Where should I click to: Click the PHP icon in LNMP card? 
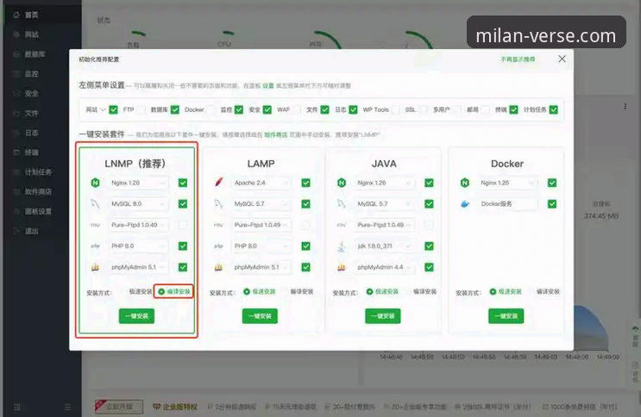(x=95, y=246)
